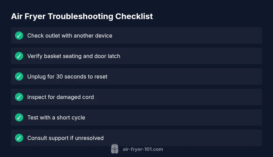273x157 pixels.
Task: Click the green check icon beside 'Inspect for damaged cord'
Action: pyautogui.click(x=19, y=97)
